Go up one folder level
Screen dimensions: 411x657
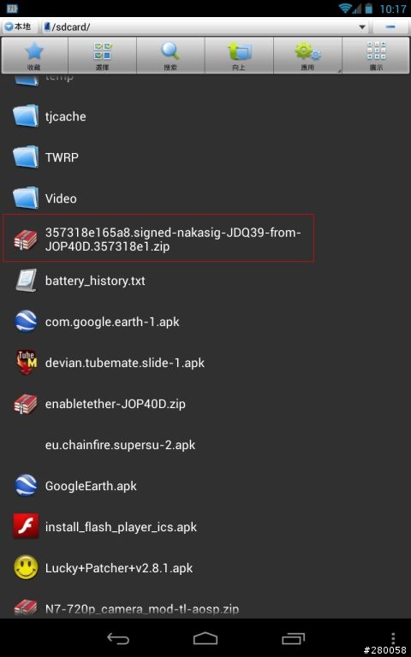[x=239, y=56]
